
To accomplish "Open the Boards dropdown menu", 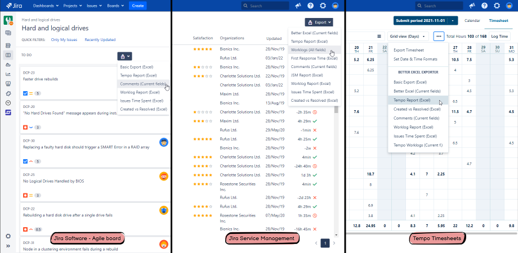I will (x=115, y=6).
